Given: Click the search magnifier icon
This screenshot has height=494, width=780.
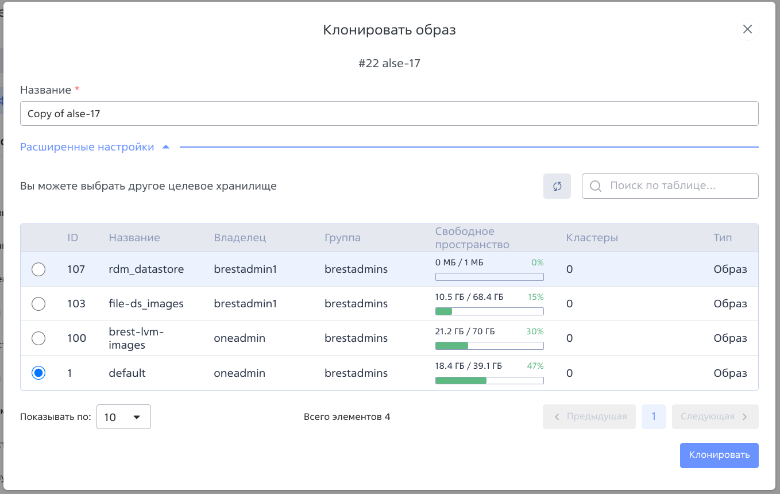Looking at the screenshot, I should [x=596, y=186].
